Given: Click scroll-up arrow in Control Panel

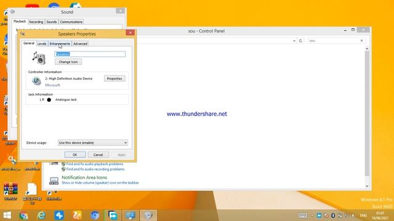Looking at the screenshot, I should tap(367, 48).
